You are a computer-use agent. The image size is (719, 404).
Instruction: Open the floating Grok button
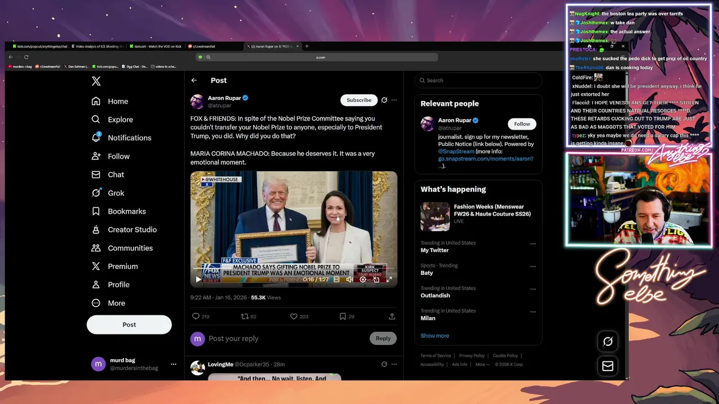607,341
